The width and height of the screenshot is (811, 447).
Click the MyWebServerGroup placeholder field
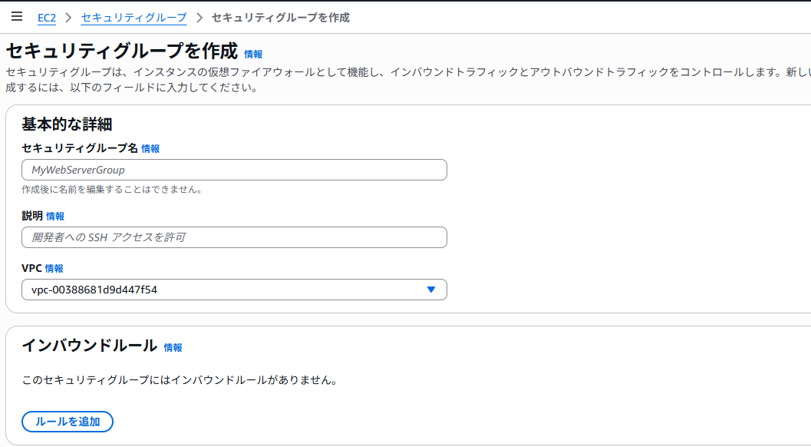coord(233,170)
